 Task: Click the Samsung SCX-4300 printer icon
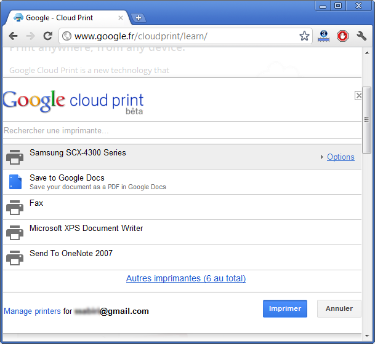pos(15,157)
